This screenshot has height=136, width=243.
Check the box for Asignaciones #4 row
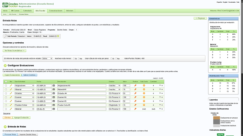pyautogui.click(x=6, y=86)
